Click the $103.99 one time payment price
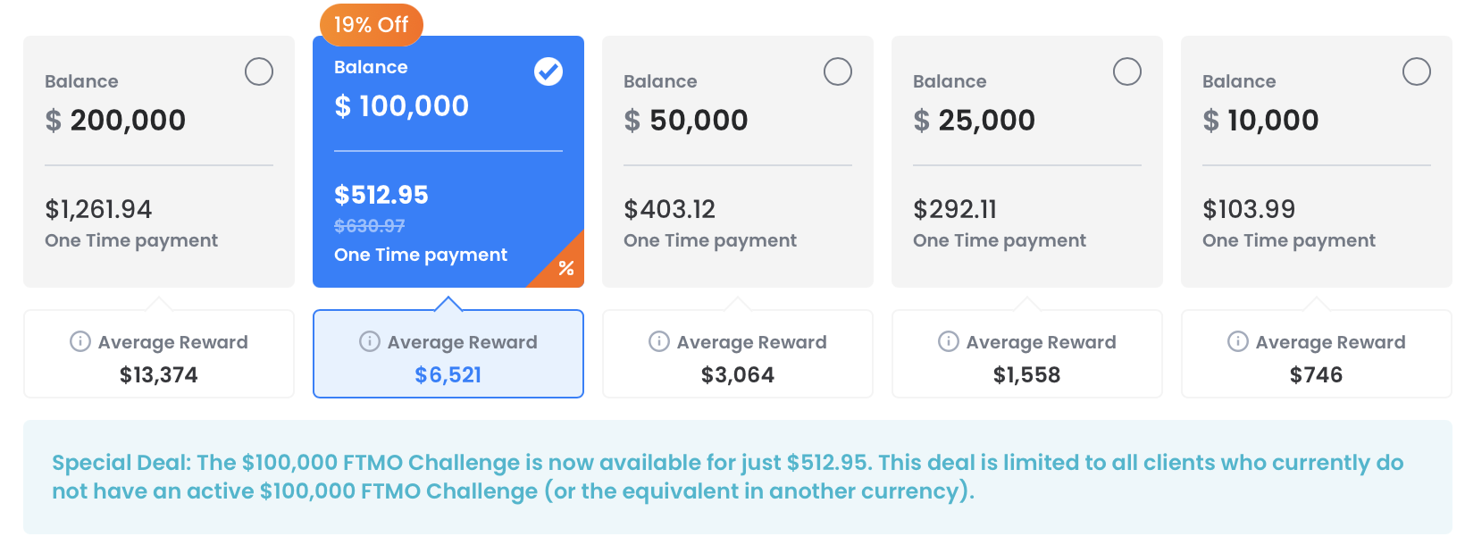 (x=1249, y=209)
